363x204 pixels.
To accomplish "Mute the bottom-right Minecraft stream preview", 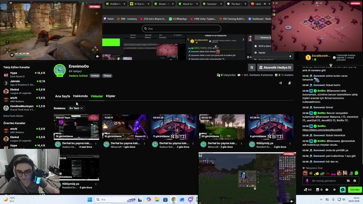I will coord(292,201).
